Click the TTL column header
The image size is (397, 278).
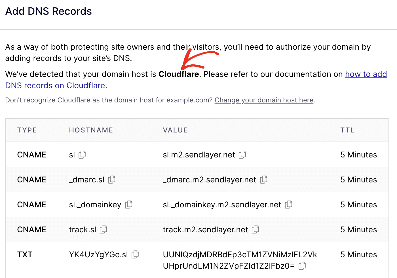(x=347, y=130)
